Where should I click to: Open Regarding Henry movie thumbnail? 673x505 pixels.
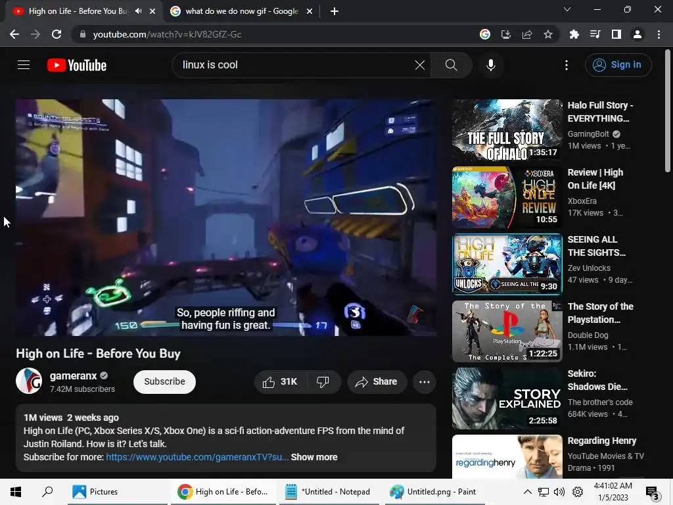click(507, 456)
